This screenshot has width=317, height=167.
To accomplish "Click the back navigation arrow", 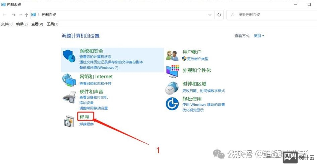I will pos(4,15).
